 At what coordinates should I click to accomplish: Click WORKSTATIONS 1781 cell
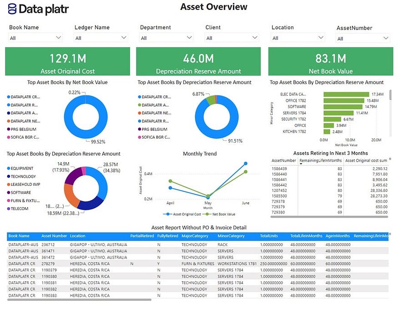pos(237,264)
